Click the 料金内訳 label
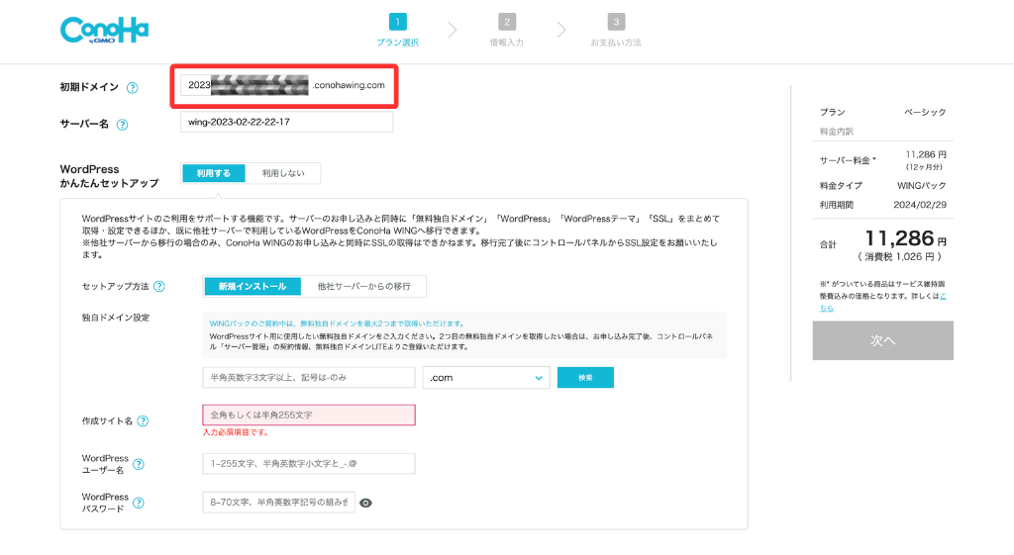Viewport: 1014px width, 555px height. (836, 132)
